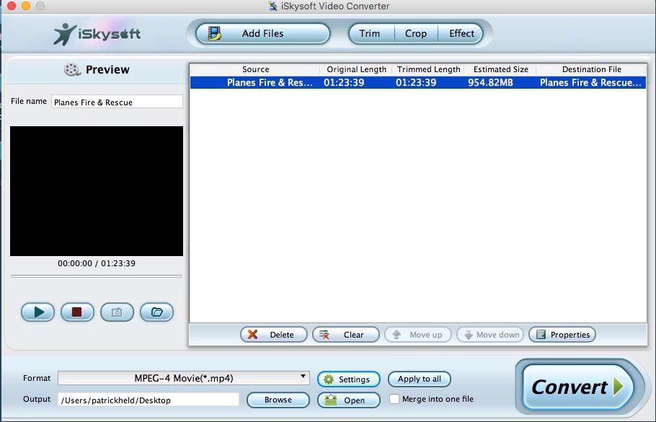
Task: Click the 954.82MB estimated size cell
Action: pyautogui.click(x=490, y=82)
